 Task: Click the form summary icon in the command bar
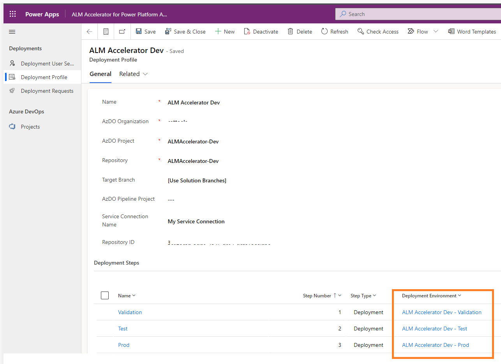pos(106,31)
